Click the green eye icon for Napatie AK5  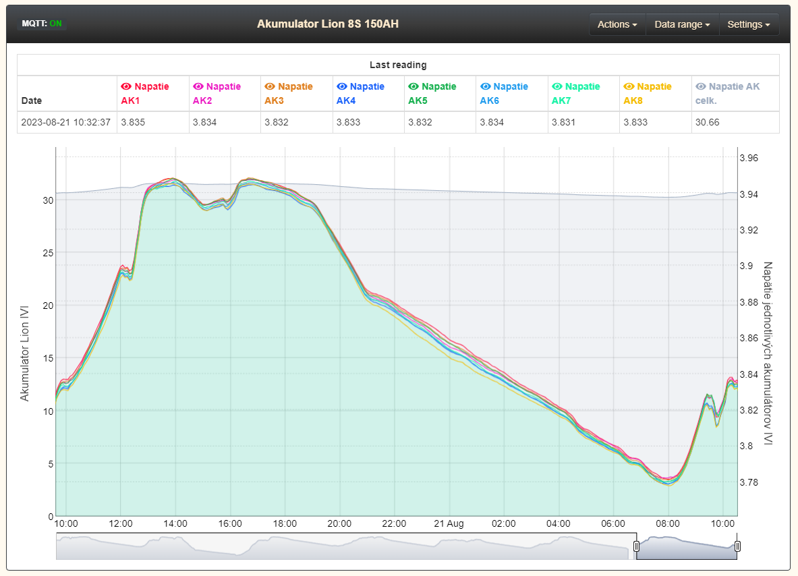(x=414, y=86)
